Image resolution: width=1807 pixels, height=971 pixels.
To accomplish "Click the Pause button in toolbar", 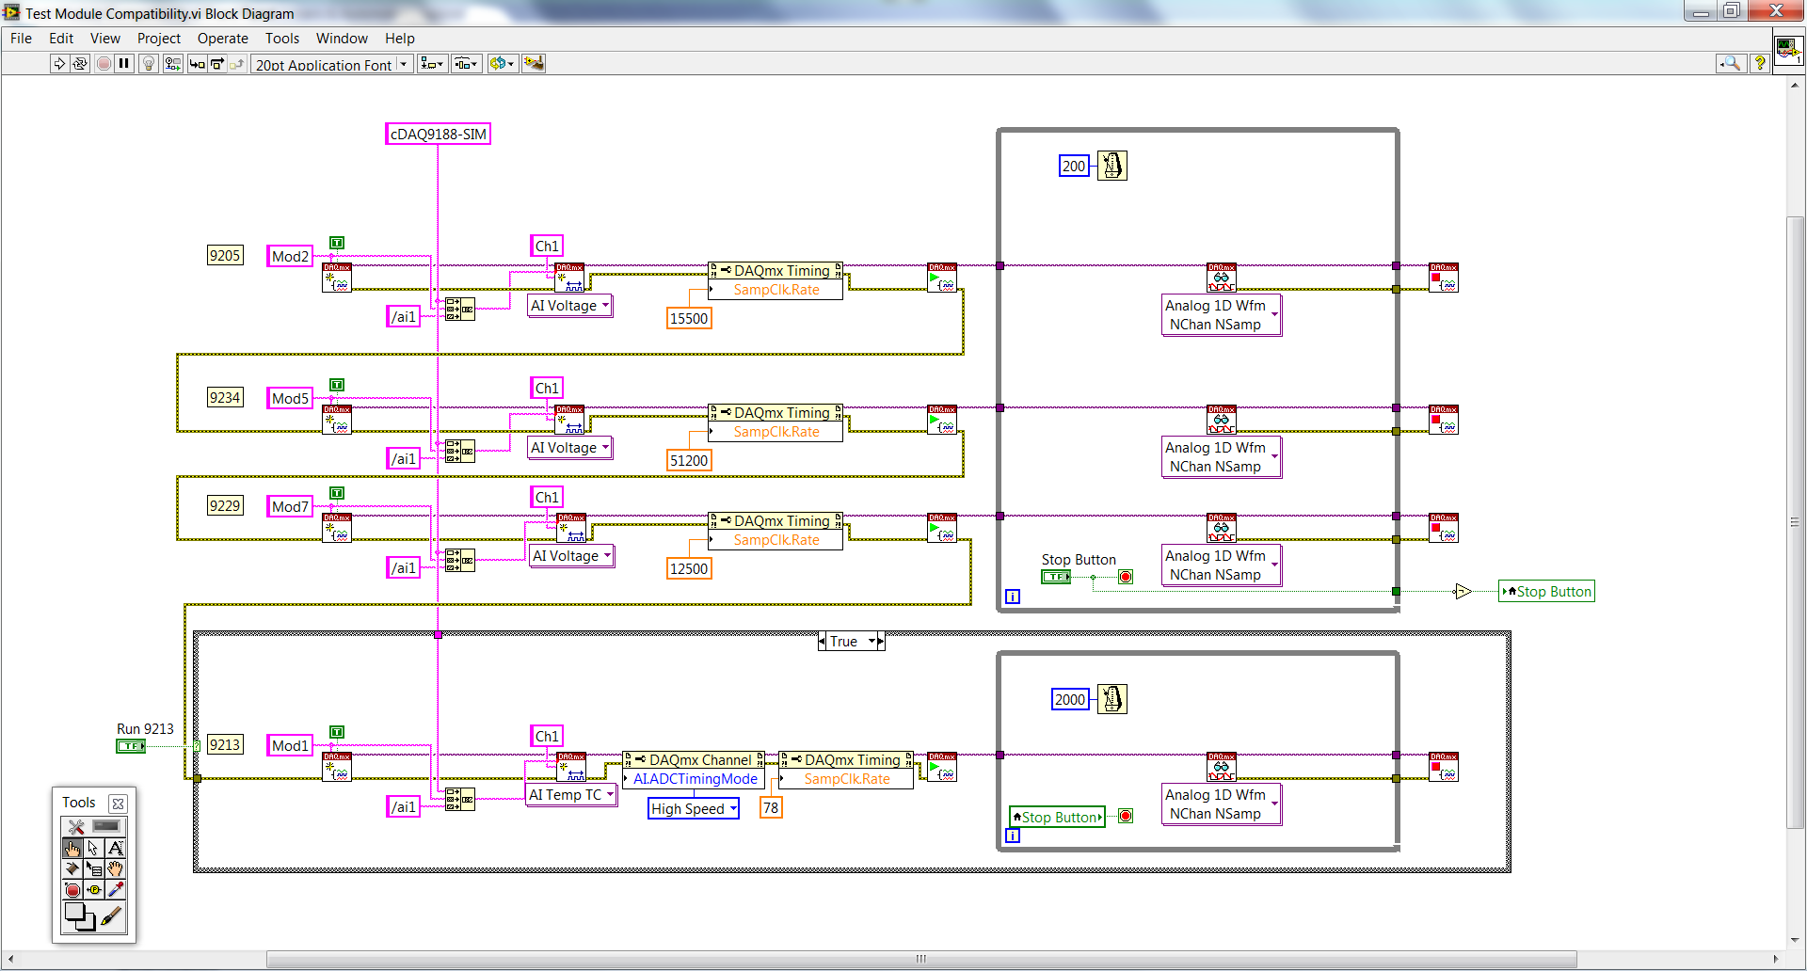I will (x=124, y=63).
